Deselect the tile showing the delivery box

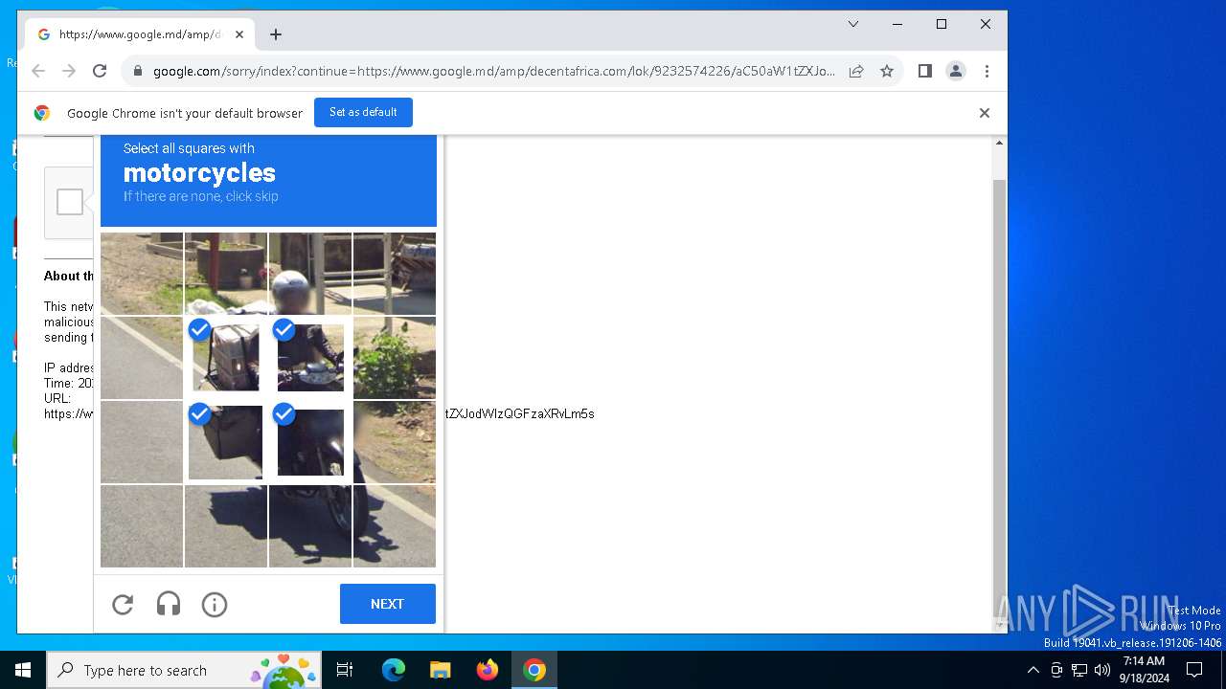[226, 358]
